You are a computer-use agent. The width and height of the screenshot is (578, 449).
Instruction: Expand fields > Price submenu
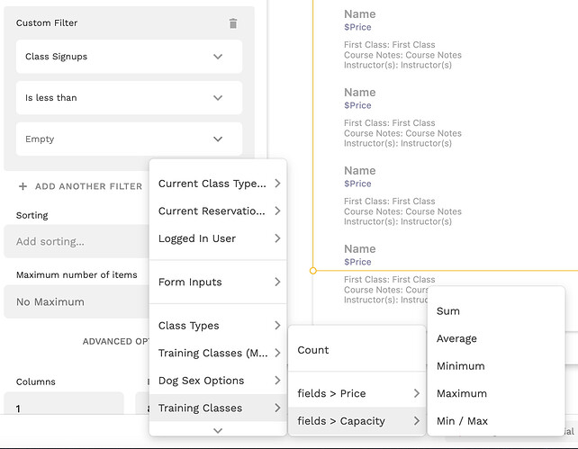(357, 394)
